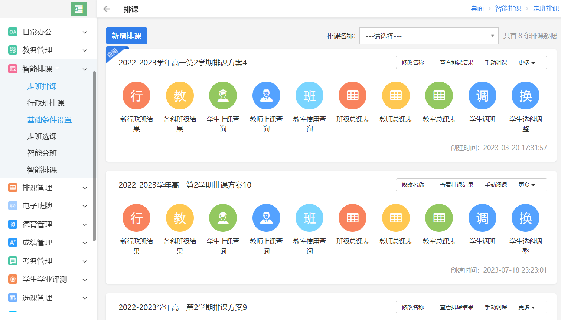Viewport: 561px width, 320px height.
Task: Click title 2022-2023学年高一第2学期排课方案10
Action: point(185,185)
